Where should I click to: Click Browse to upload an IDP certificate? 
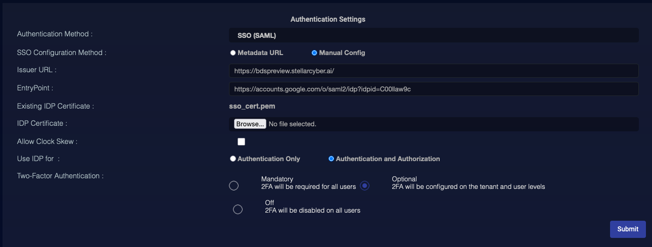pos(250,124)
